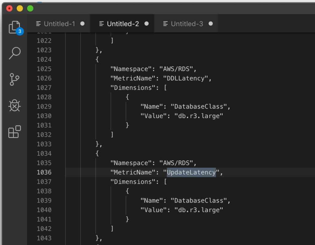Image resolution: width=315 pixels, height=245 pixels.
Task: Click line number 1028
Action: [x=44, y=97]
